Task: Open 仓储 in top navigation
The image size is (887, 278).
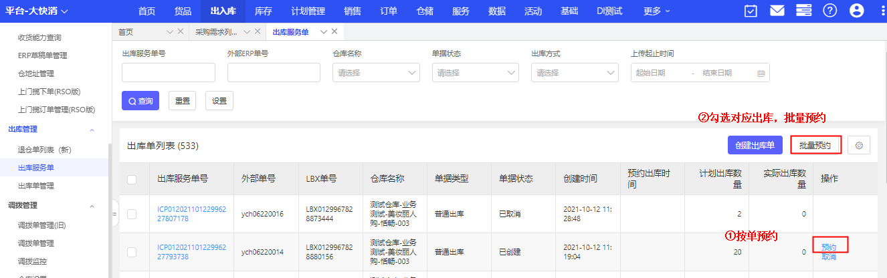Action: pos(425,11)
